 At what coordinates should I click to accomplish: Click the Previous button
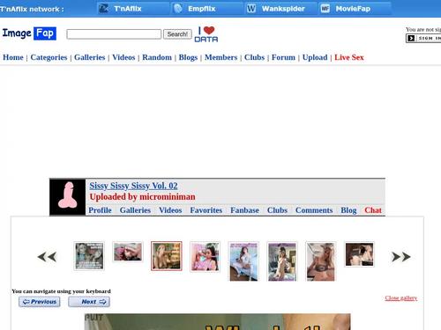[40, 302]
